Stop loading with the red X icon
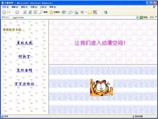 (x=25, y=12)
